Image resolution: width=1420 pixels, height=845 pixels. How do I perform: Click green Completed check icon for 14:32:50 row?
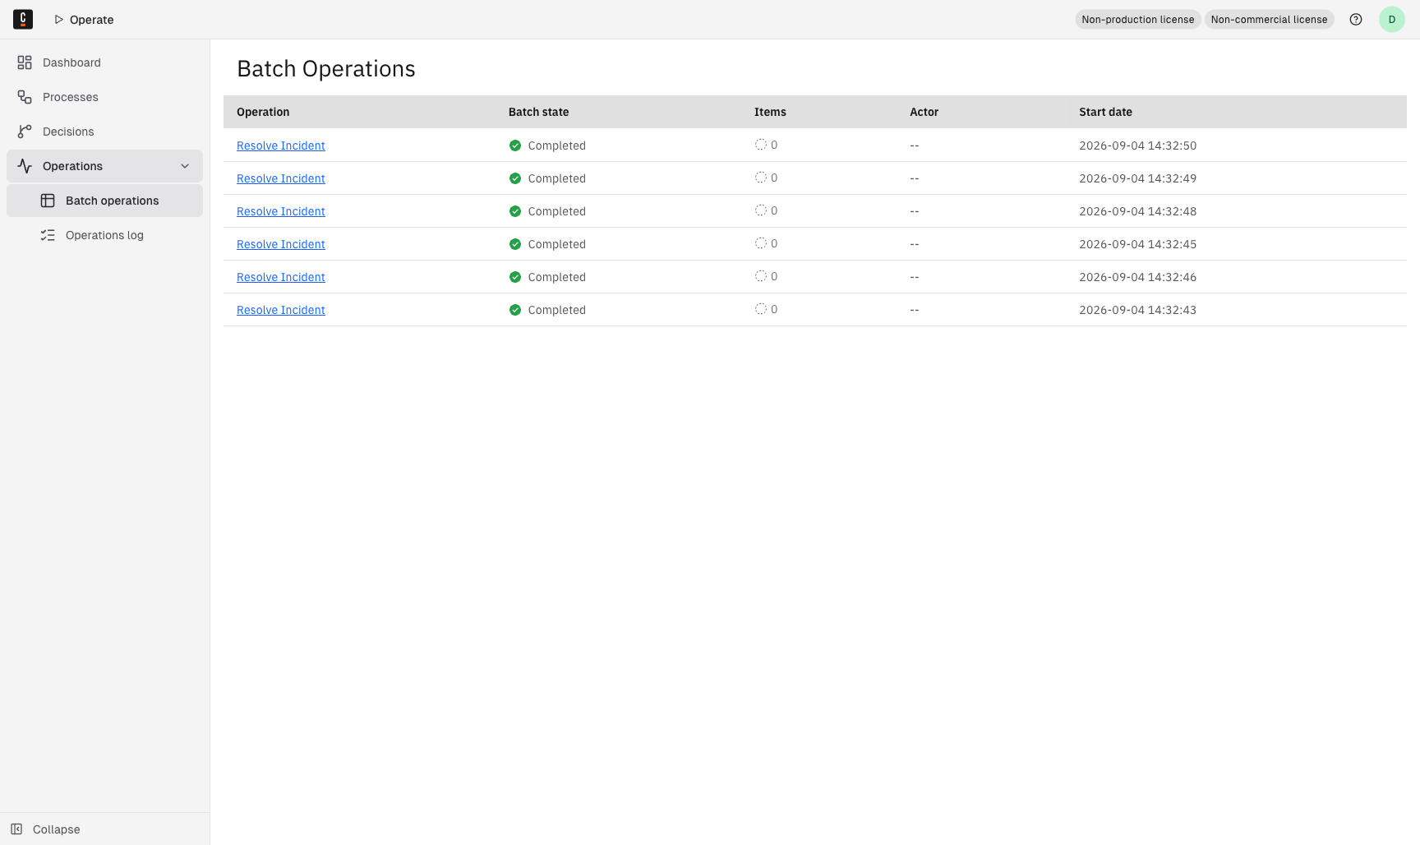(x=515, y=145)
